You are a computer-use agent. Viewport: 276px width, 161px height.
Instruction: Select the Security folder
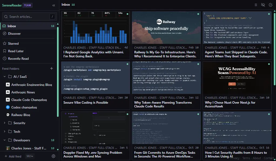(19, 123)
